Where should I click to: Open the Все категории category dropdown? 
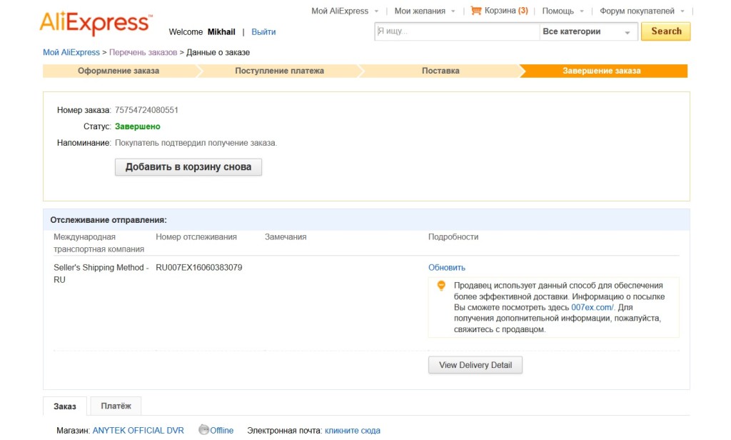pos(588,31)
